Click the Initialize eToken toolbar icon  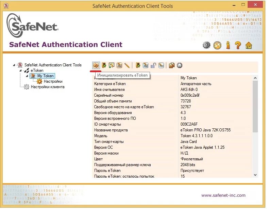click(x=96, y=65)
